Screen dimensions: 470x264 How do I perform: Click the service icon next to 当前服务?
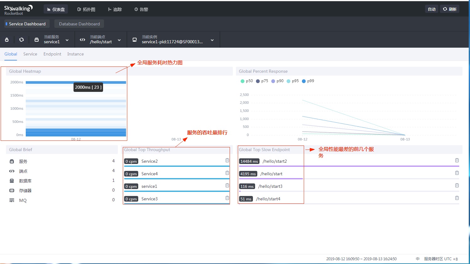36,40
